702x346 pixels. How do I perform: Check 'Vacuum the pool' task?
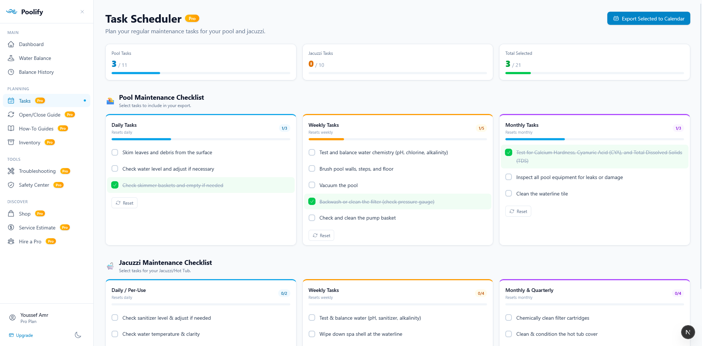312,185
